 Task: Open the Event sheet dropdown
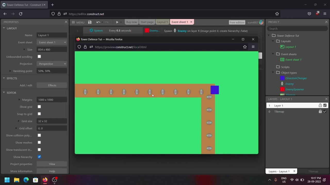tap(52, 42)
